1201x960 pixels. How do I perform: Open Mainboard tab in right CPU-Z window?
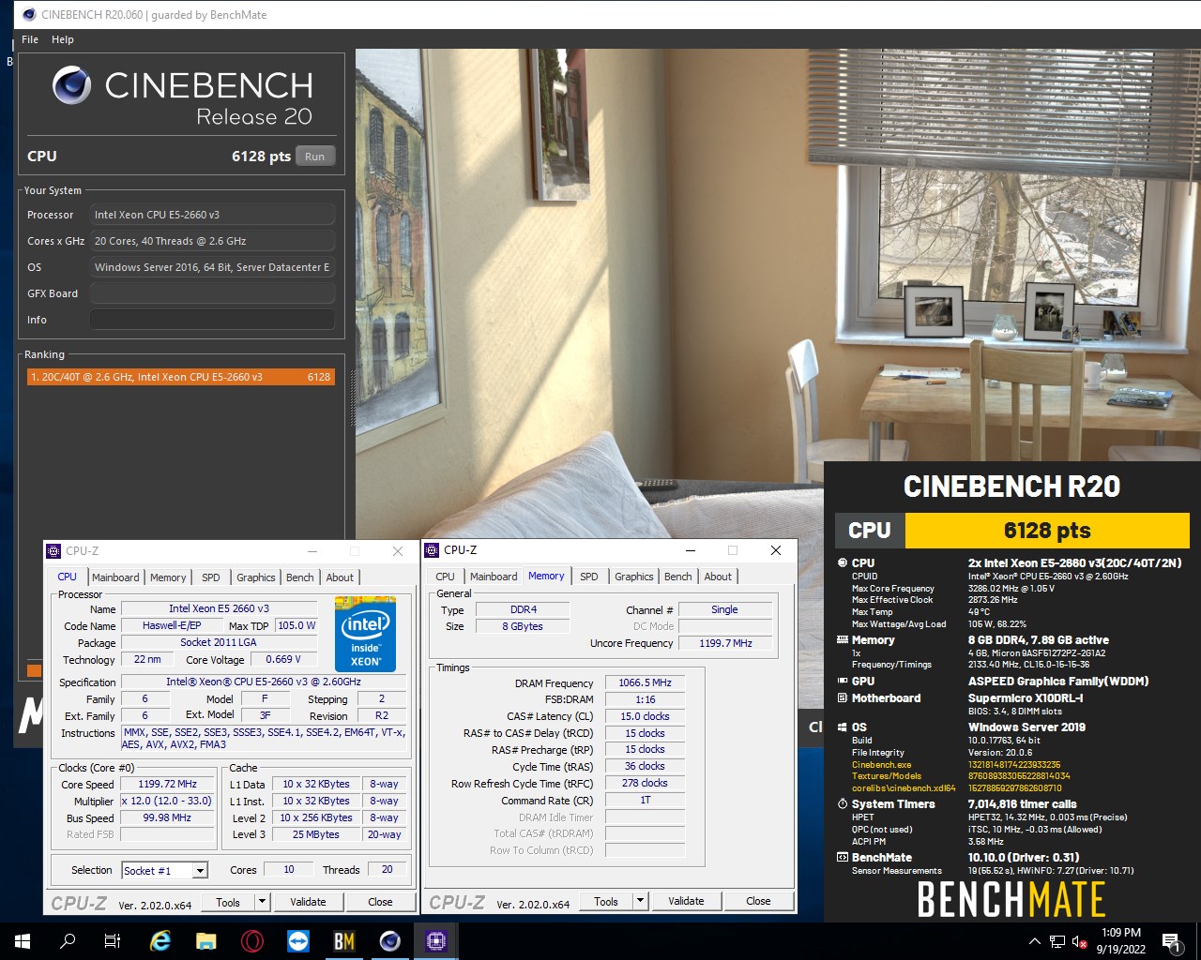494,577
